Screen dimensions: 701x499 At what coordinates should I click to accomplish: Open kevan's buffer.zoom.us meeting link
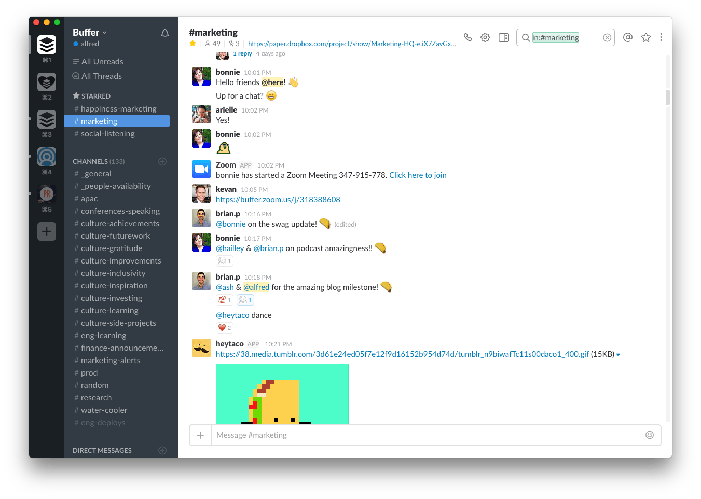[278, 200]
